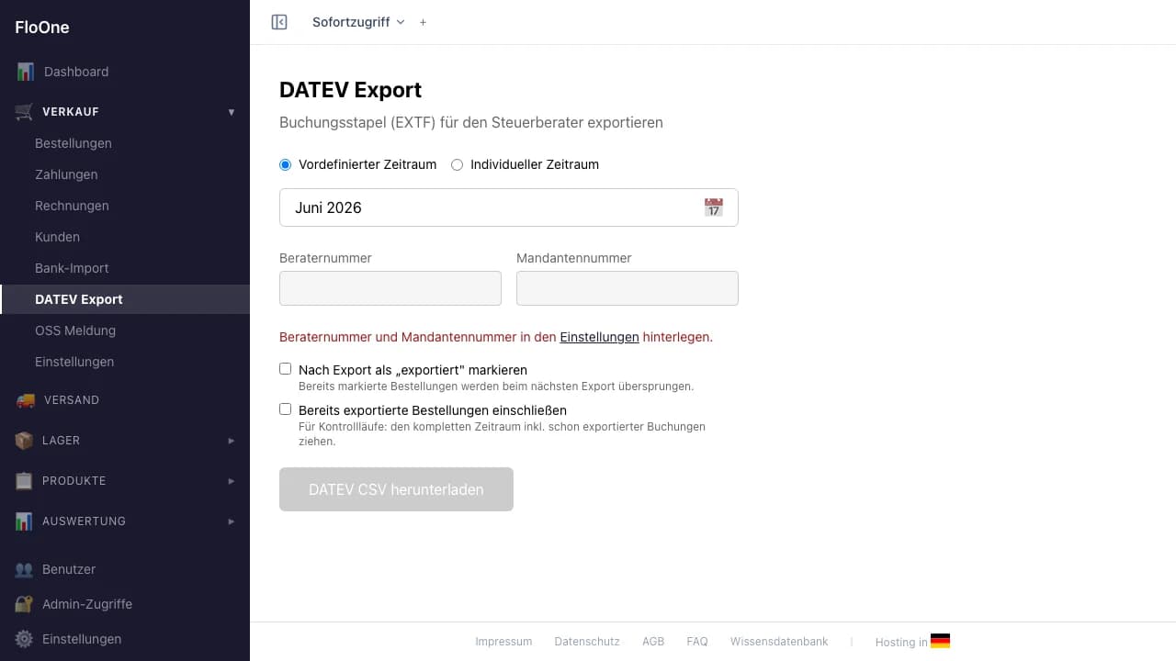Image resolution: width=1176 pixels, height=661 pixels.
Task: Click the Hosting in text
Action: pyautogui.click(x=901, y=643)
